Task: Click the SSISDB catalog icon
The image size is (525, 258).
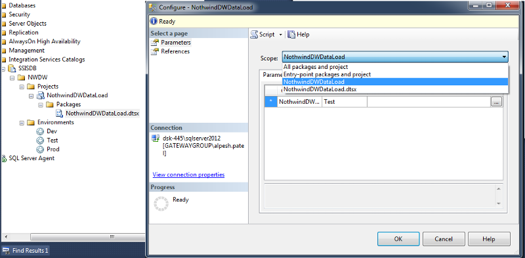Action: point(12,69)
